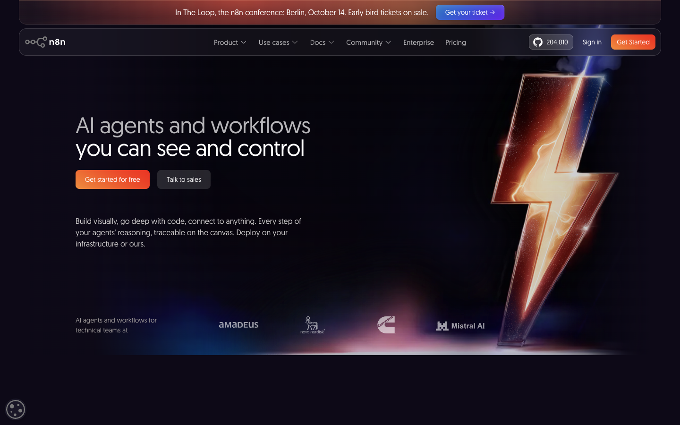680x425 pixels.
Task: Expand the Product dropdown menu
Action: tap(230, 42)
